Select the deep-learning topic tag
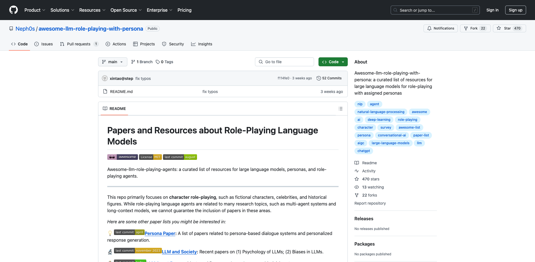 point(379,120)
